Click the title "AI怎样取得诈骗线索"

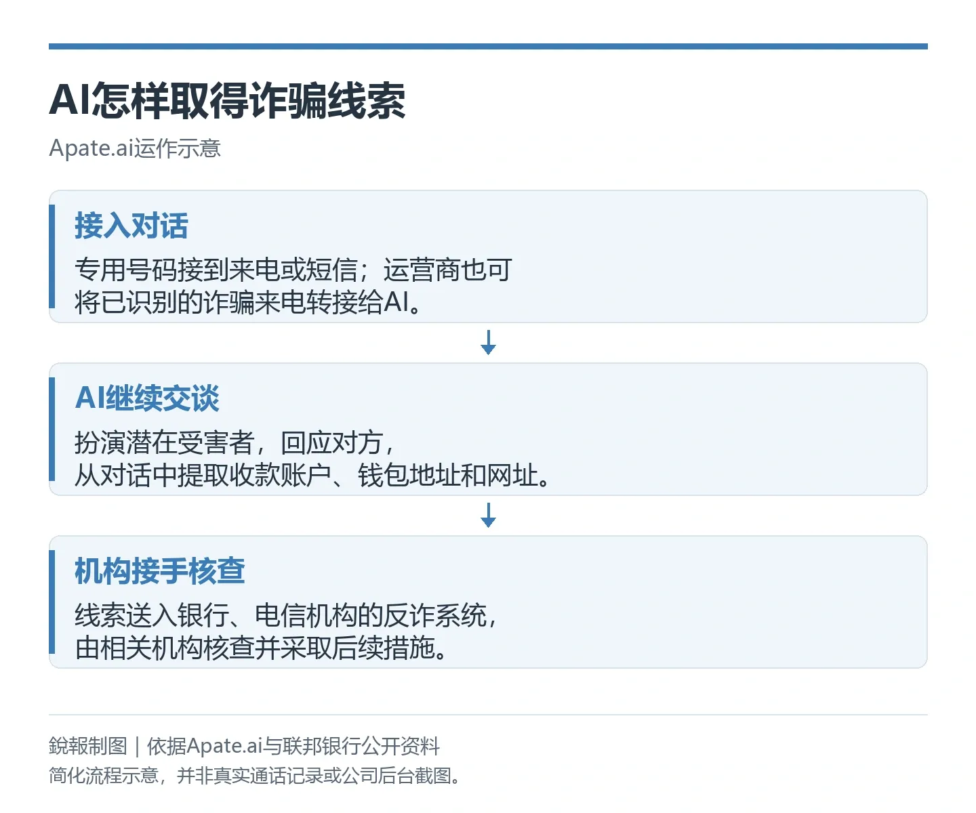coord(227,101)
